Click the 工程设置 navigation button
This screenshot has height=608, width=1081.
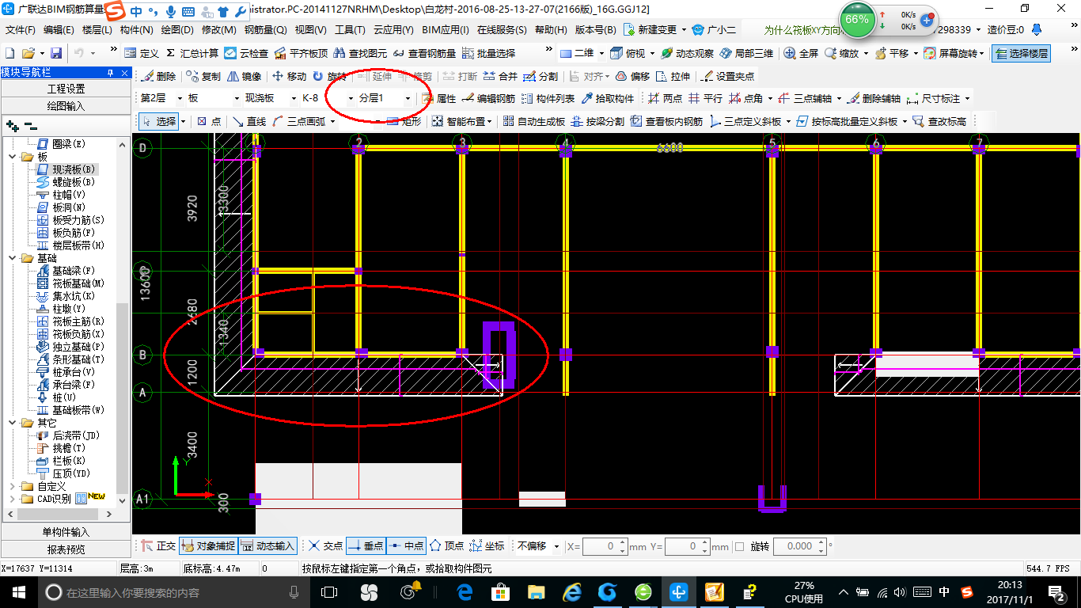click(66, 89)
